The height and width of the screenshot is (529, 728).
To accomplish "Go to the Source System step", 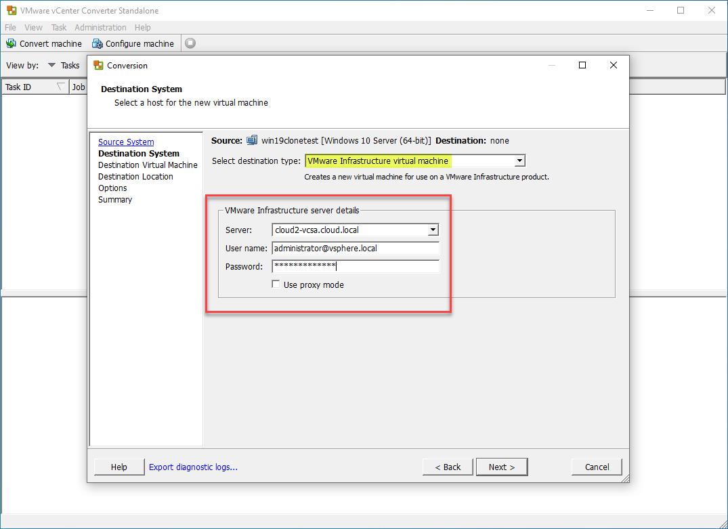I will tap(126, 142).
